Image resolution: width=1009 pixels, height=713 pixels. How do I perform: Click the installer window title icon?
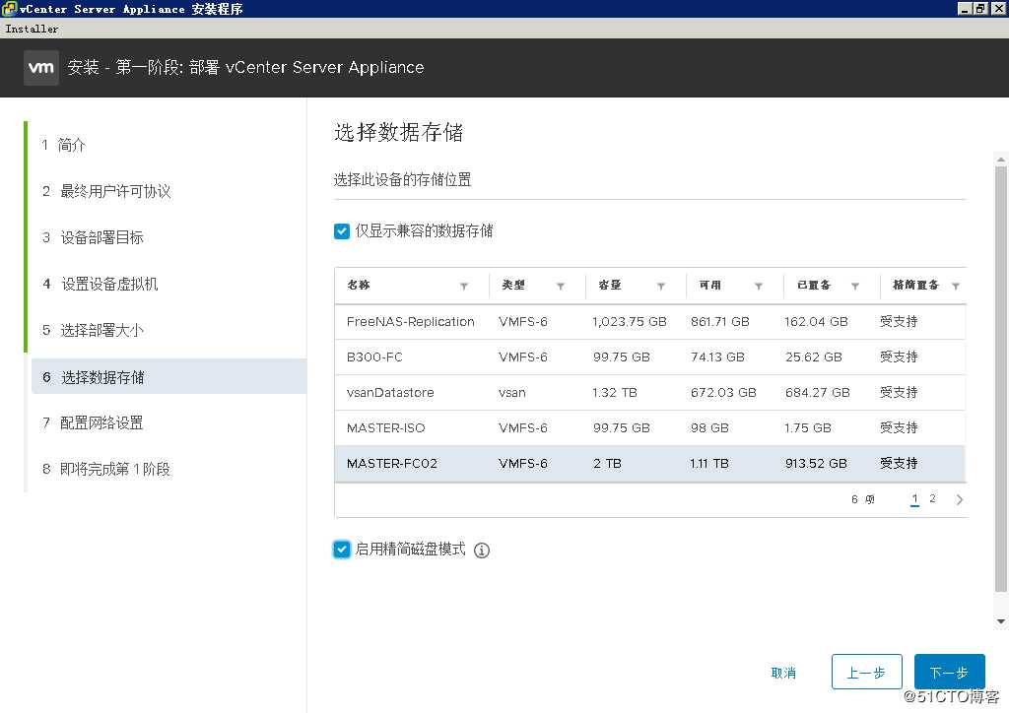[9, 8]
